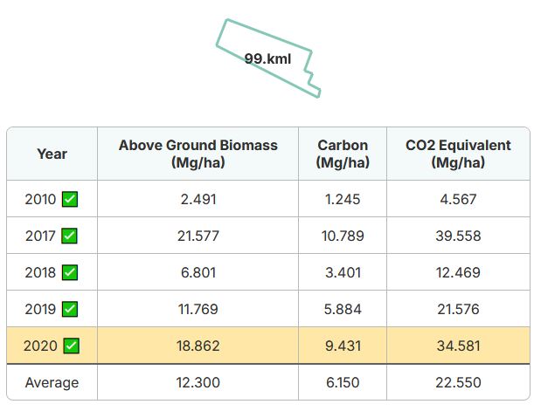The height and width of the screenshot is (411, 541).
Task: Click the 2018 CO2 equivalent value 12.469
Action: (x=458, y=272)
